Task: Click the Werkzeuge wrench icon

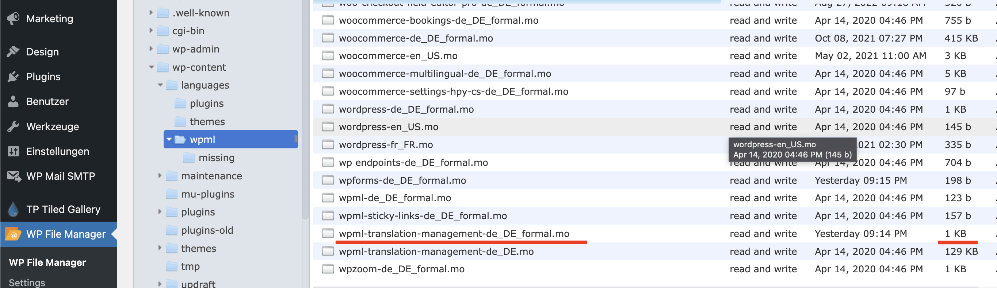Action: coord(13,127)
